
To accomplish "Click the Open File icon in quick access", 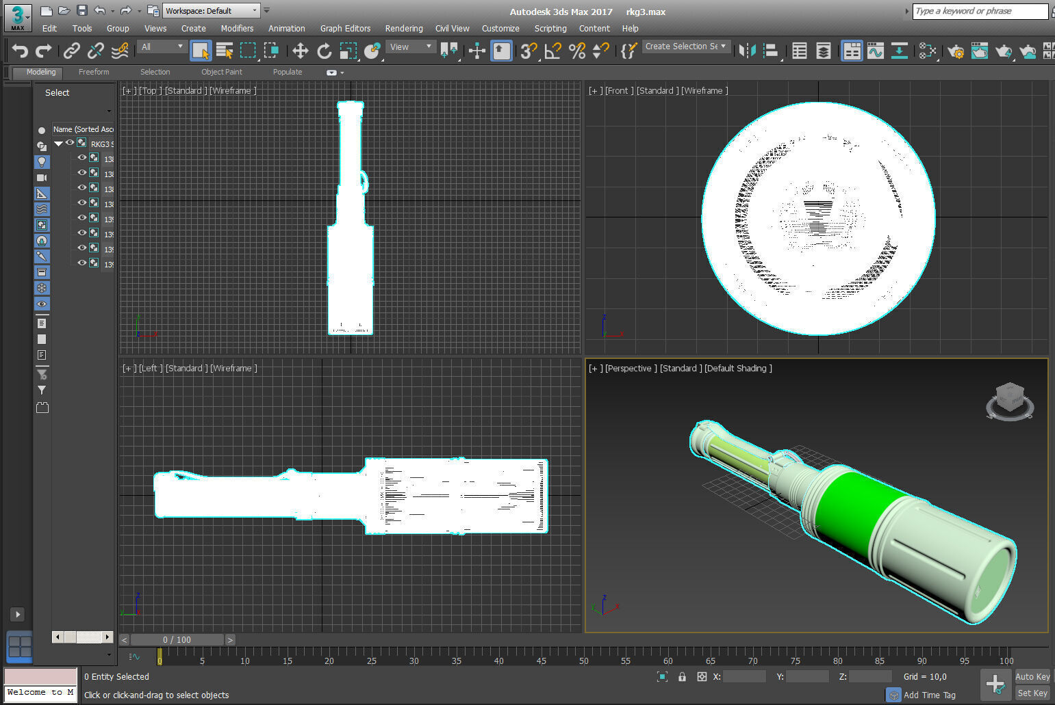I will click(x=64, y=10).
